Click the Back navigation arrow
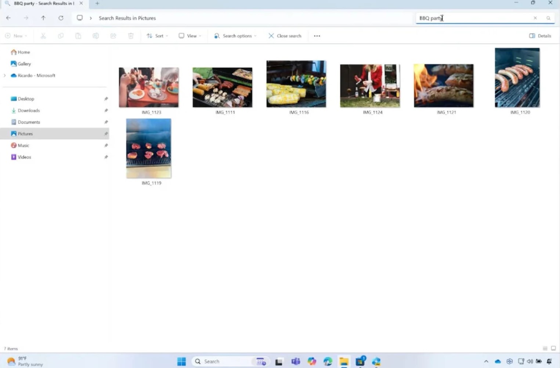Image resolution: width=560 pixels, height=368 pixels. tap(8, 18)
